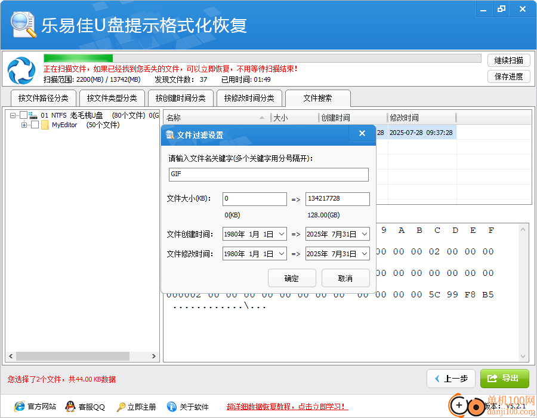Click the magnifier app logo icon

(23, 24)
